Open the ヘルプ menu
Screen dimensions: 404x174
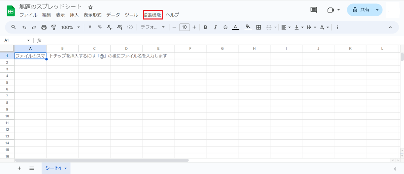(172, 15)
